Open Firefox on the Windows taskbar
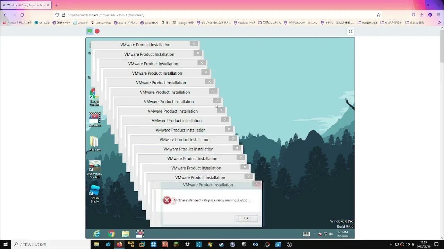444x249 pixels. pos(119,244)
